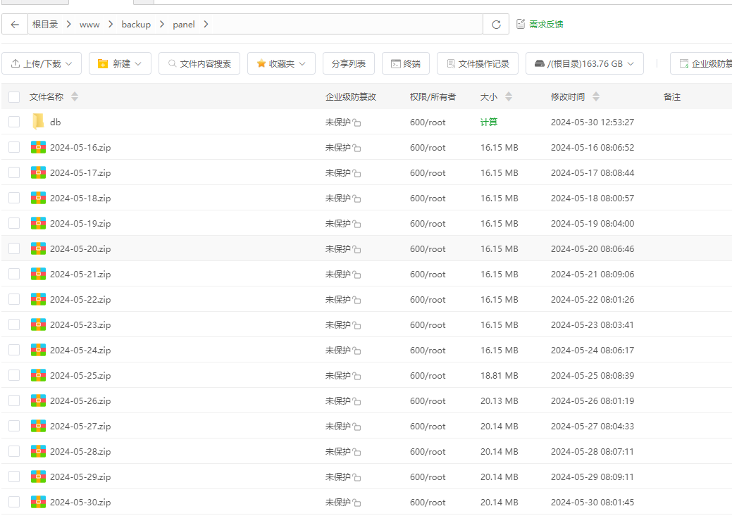732x530 pixels.
Task: Check the 2024-05-20.zip checkbox
Action: [x=14, y=248]
